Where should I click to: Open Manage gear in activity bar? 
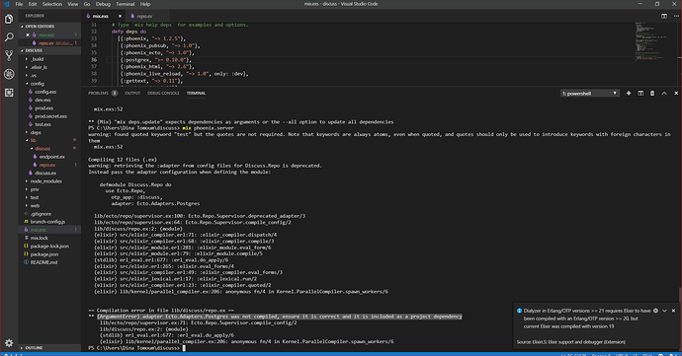[9, 343]
